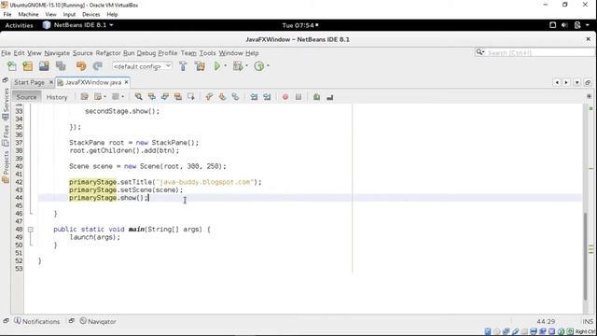
Task: Click Clean and Build Project icon
Action: (x=200, y=66)
